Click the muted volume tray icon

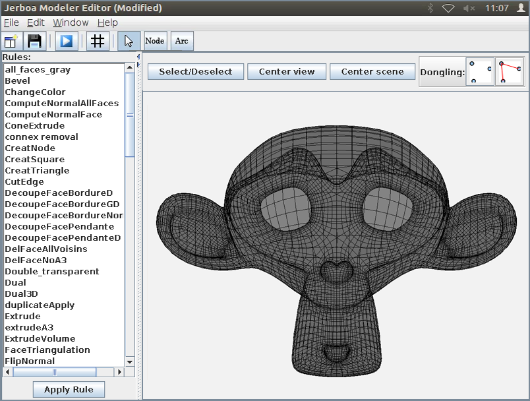coord(470,8)
